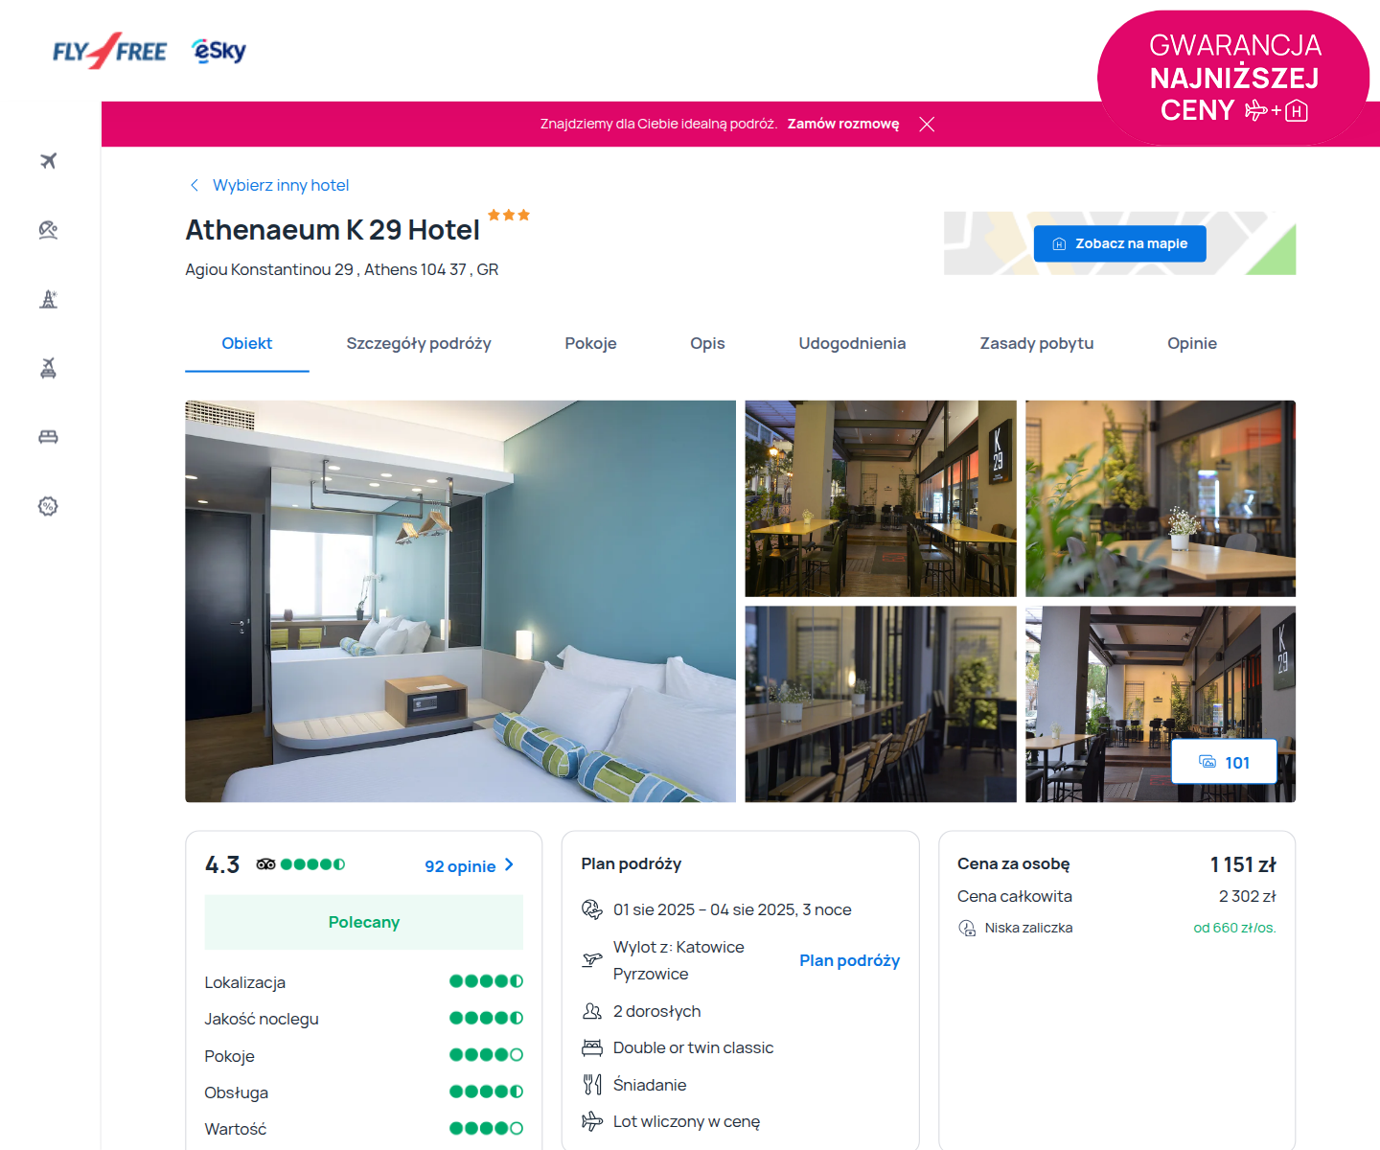Open the beach holidays sidebar icon
The width and height of the screenshot is (1380, 1150).
[x=49, y=230]
